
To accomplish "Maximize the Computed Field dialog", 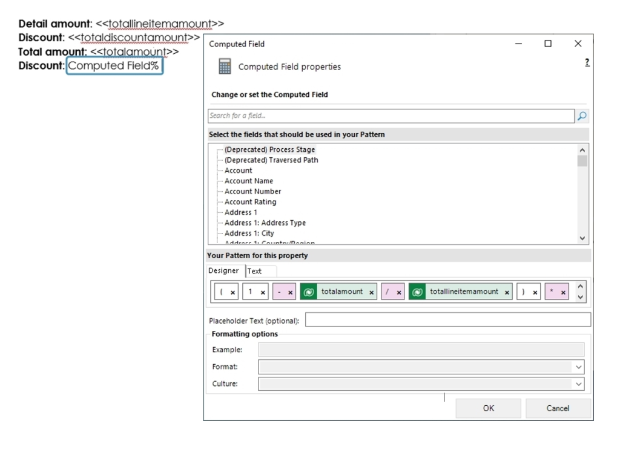I will (548, 44).
